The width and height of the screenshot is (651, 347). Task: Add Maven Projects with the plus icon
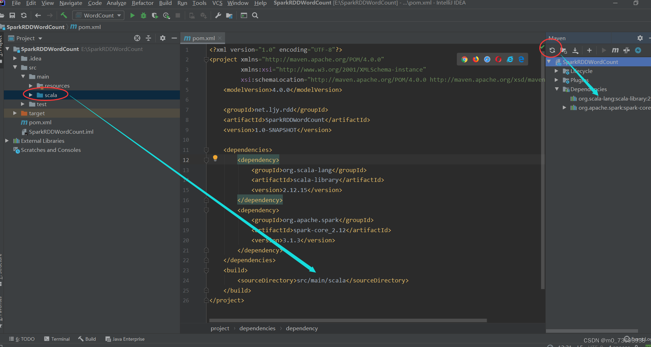click(589, 50)
